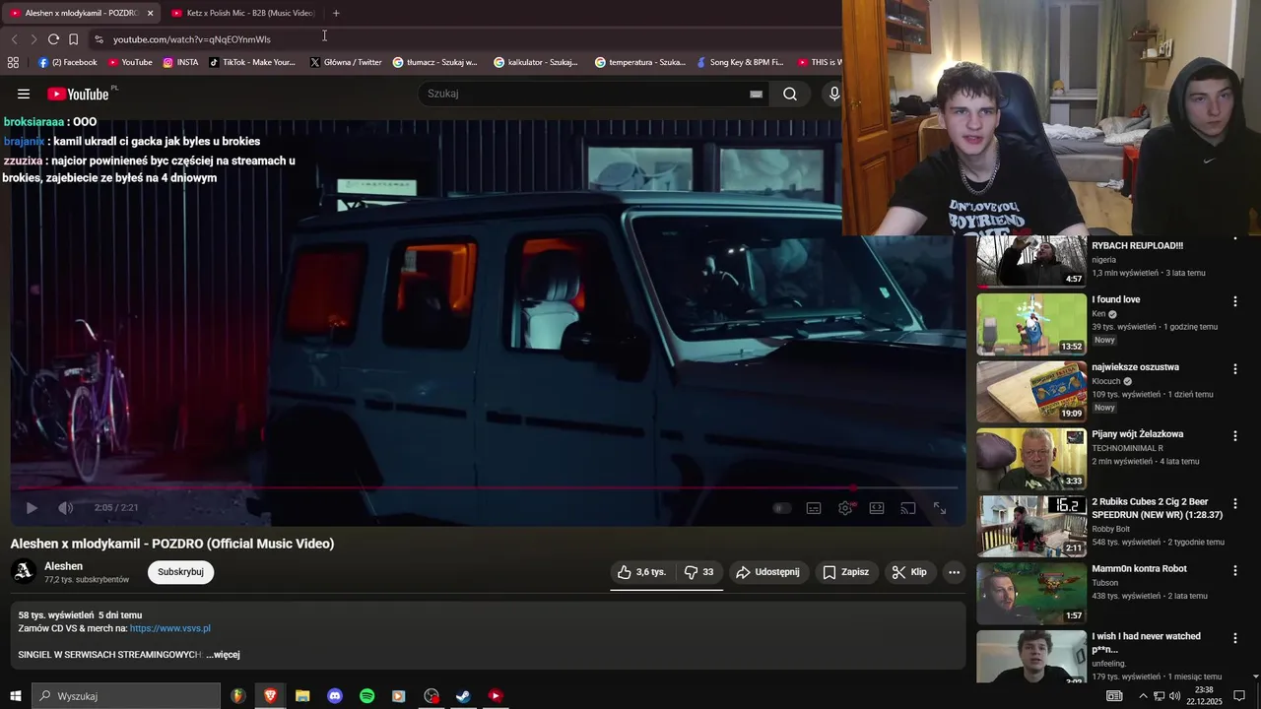Go forward with the browser forward arrow

[33, 39]
